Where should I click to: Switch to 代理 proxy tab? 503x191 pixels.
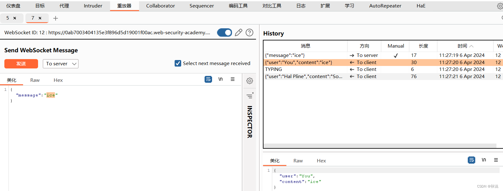click(64, 6)
